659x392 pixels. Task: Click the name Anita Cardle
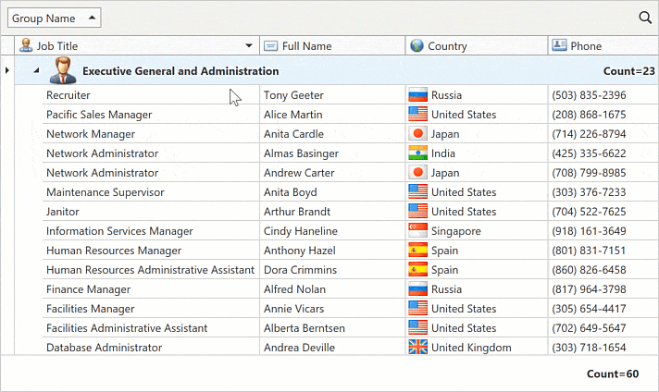[293, 134]
